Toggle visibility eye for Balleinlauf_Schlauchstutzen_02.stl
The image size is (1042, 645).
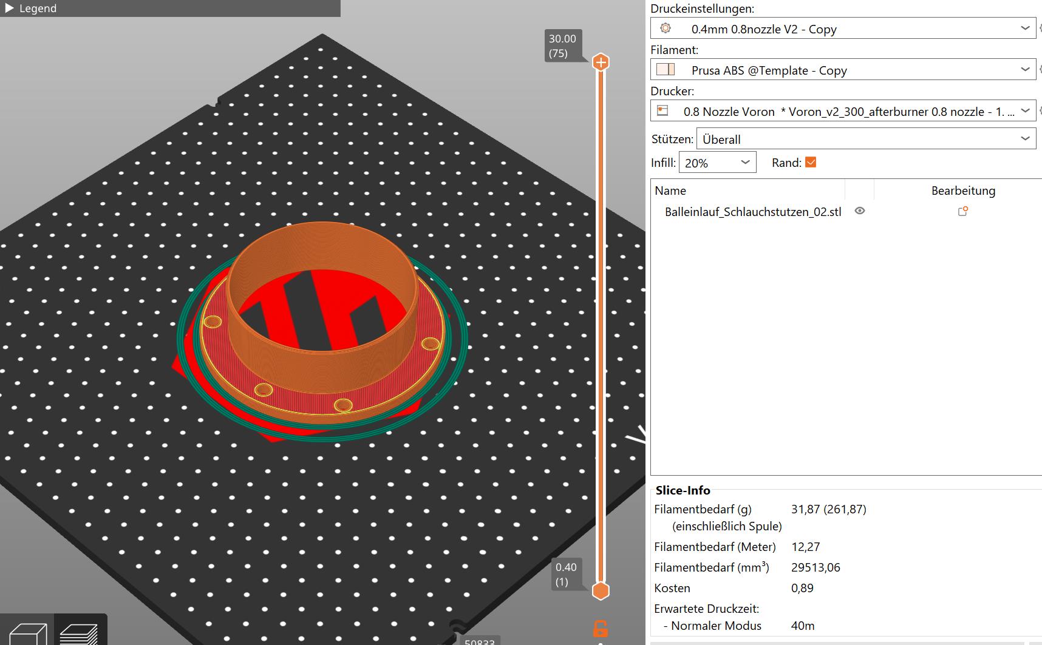[860, 211]
